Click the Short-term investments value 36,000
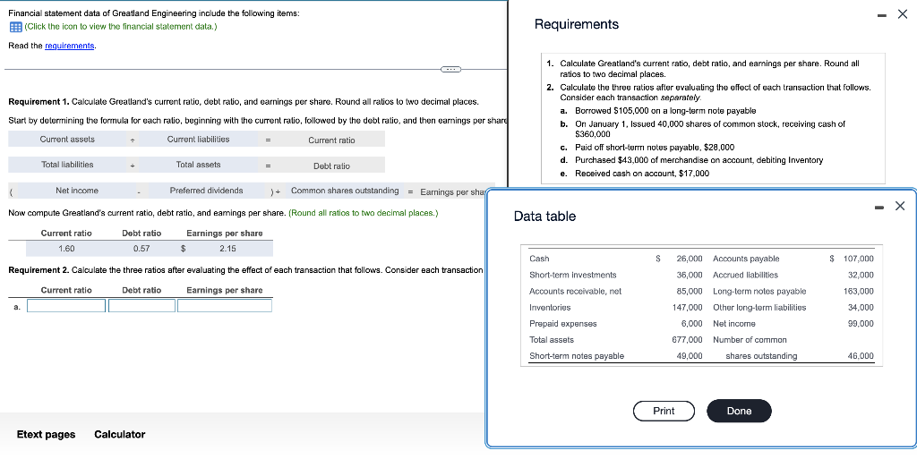917x459 pixels. point(690,275)
